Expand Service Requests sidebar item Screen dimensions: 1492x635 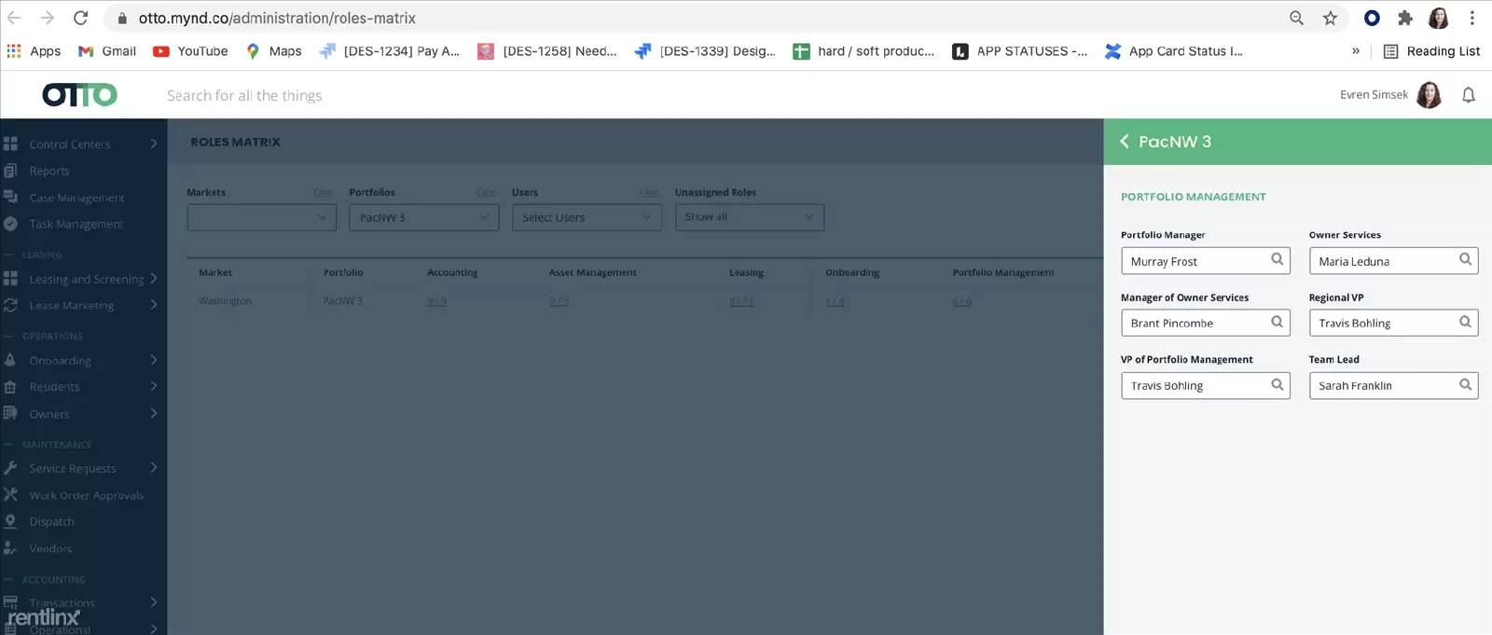(81, 468)
